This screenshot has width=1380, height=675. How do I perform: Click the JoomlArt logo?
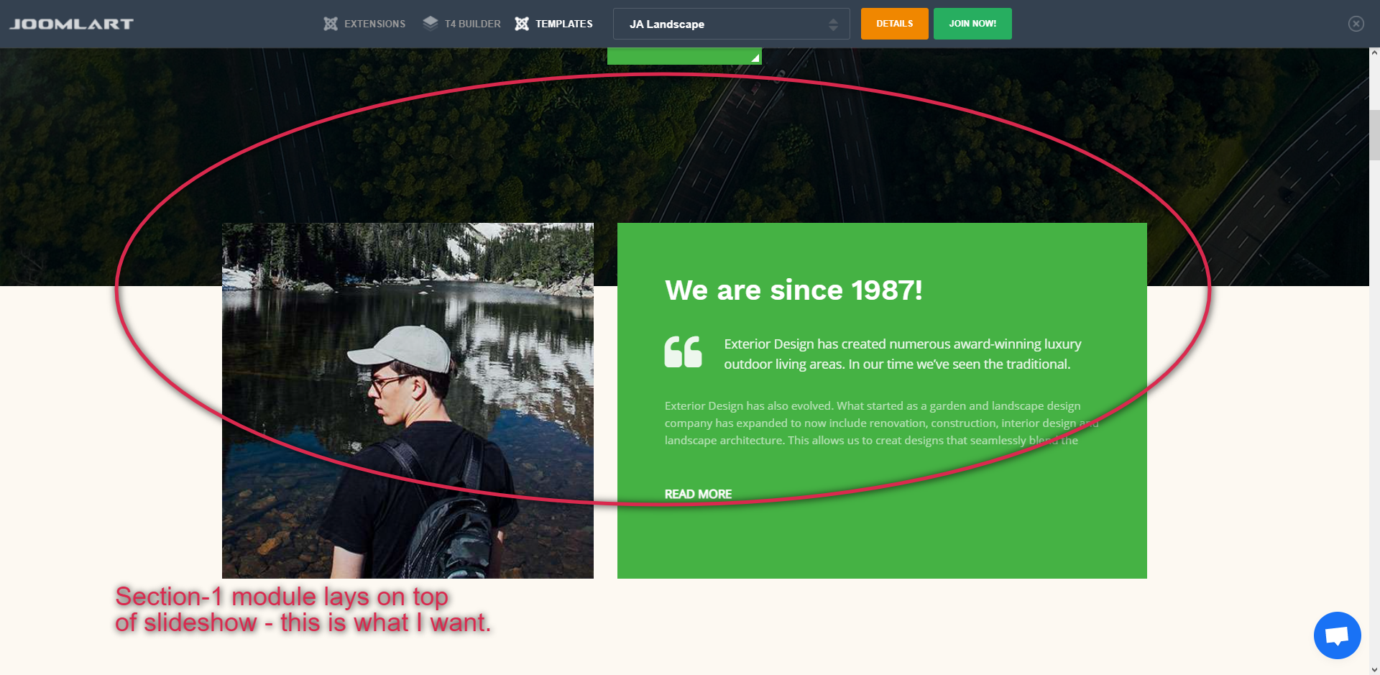pyautogui.click(x=71, y=24)
